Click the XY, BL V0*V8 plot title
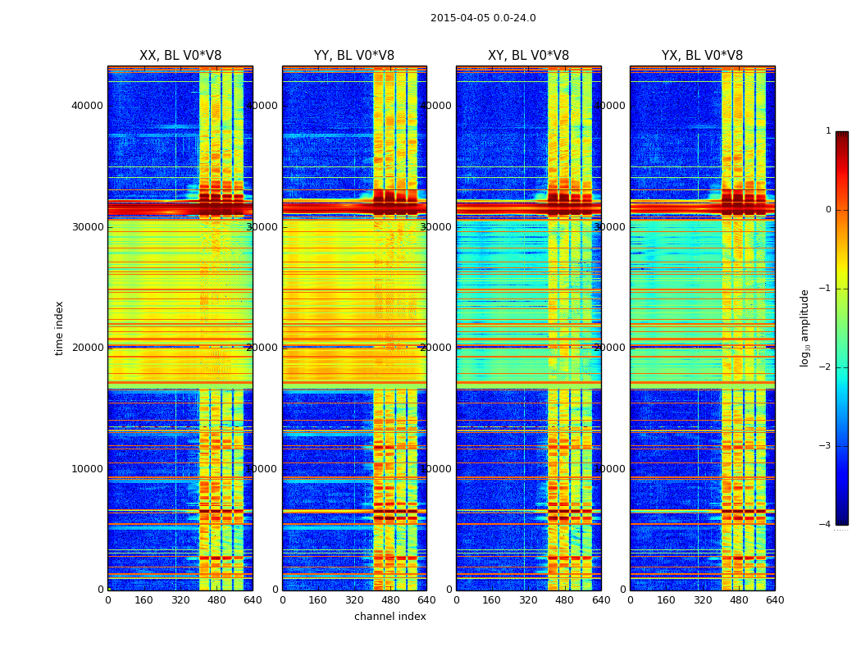The height and width of the screenshot is (656, 861). click(528, 56)
